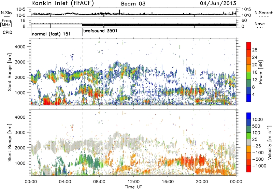273x189 pixels.
Task: Click the power panel 'Slant Range [km]' label
Action: [10, 72]
